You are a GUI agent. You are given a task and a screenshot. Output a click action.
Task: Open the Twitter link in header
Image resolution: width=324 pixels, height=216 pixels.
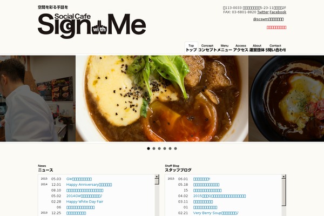click(x=262, y=12)
